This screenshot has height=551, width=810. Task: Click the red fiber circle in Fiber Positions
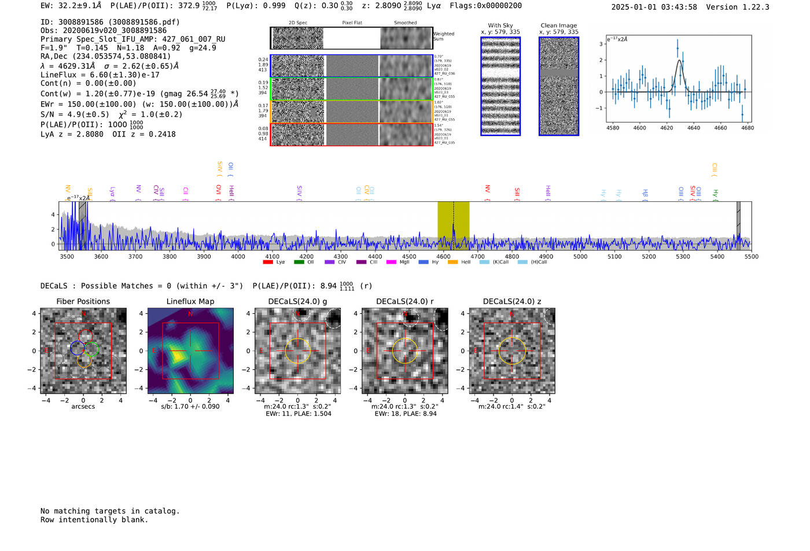86,336
